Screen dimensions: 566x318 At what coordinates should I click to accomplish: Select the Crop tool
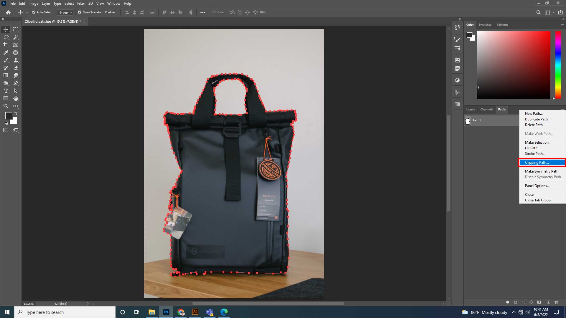[x=6, y=45]
